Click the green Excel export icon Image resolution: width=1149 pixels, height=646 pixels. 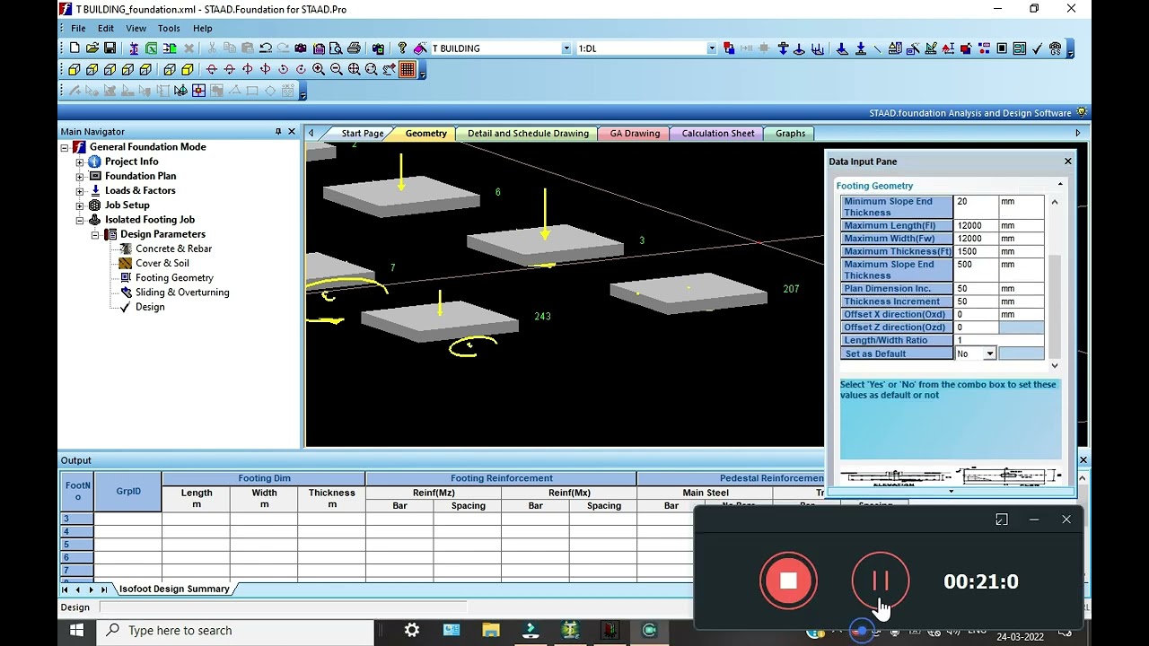tap(151, 48)
